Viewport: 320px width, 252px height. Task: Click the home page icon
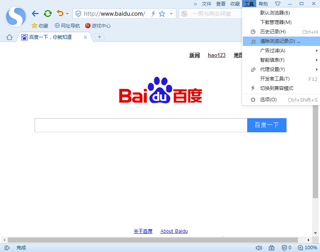click(9, 37)
